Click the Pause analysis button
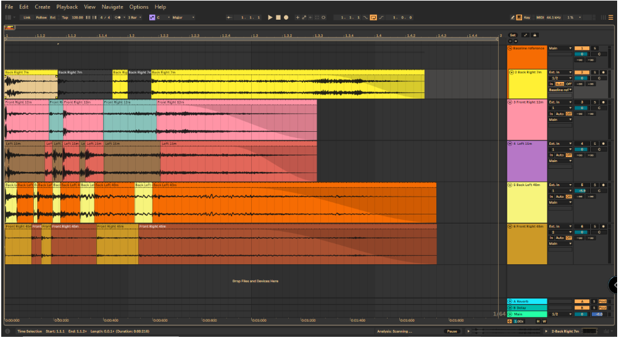The image size is (619, 337). coord(451,331)
